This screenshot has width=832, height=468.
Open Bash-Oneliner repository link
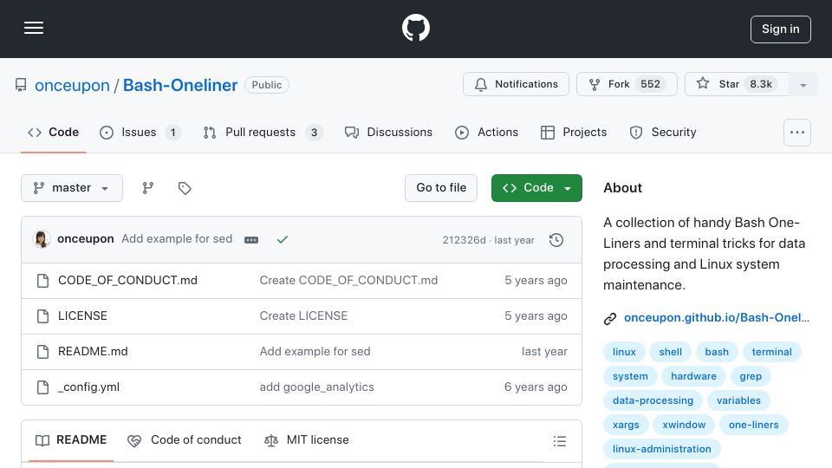click(x=180, y=85)
